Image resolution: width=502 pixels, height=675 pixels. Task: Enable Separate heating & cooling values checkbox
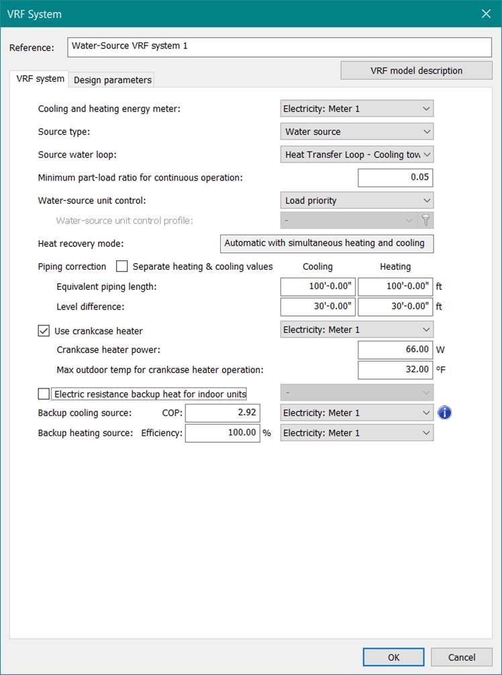[x=122, y=266]
